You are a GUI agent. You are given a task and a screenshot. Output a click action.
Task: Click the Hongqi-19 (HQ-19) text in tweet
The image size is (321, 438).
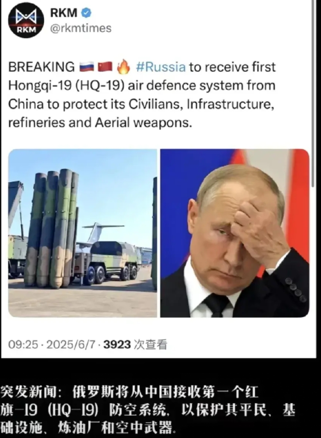tap(66, 85)
